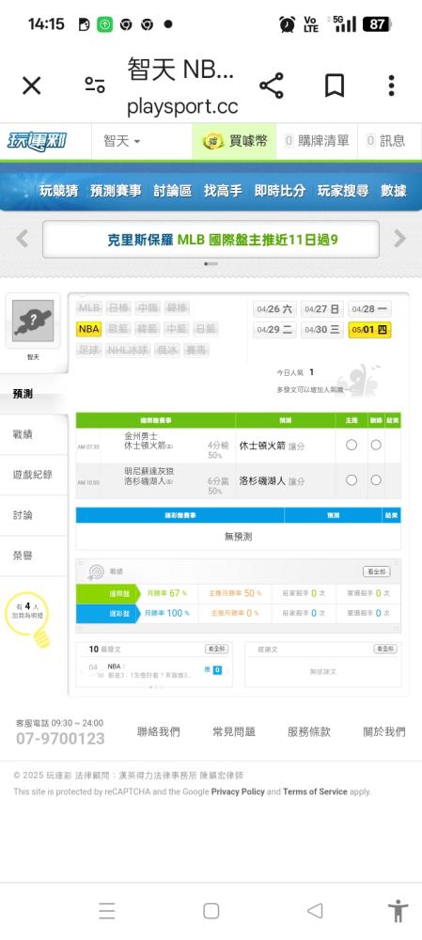Screen dimensions: 422x940
Task: Open the three-dot browser overflow menu
Action: point(391,86)
